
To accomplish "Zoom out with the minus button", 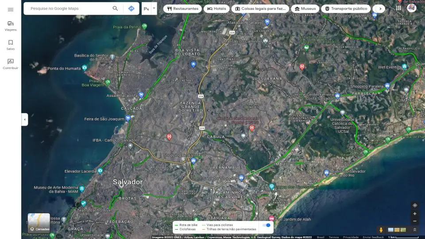I will tap(414, 221).
